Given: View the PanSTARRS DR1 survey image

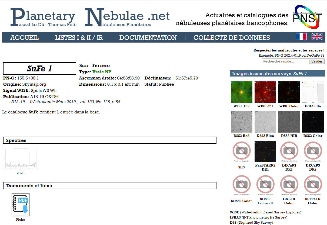Looking at the screenshot, I should point(265,151).
